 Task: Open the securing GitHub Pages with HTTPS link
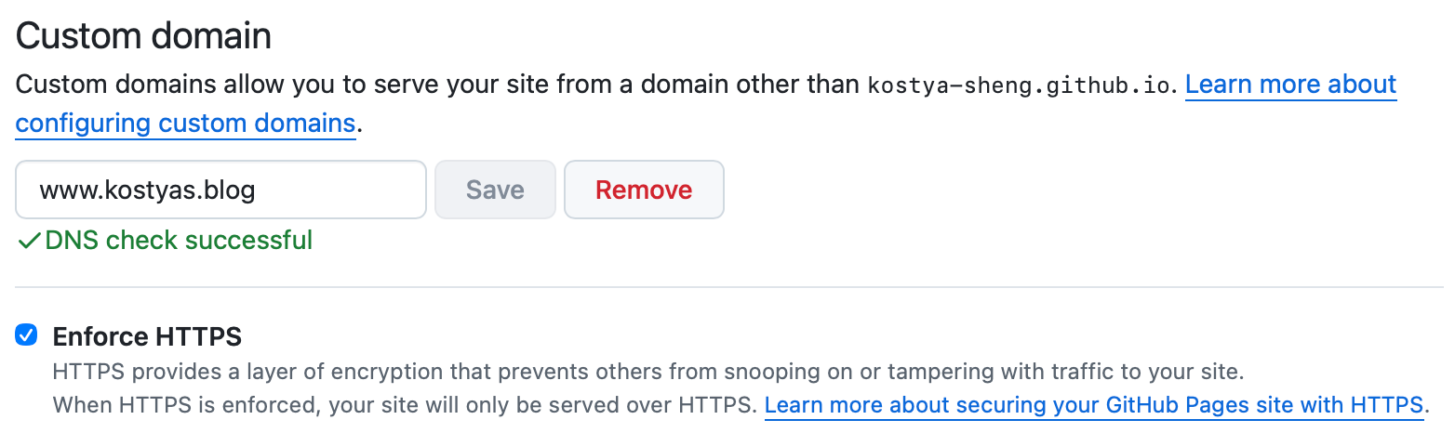click(x=1093, y=405)
